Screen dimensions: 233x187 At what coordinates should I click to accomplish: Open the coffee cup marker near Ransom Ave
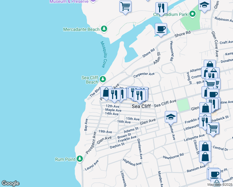pyautogui.click(x=214, y=174)
